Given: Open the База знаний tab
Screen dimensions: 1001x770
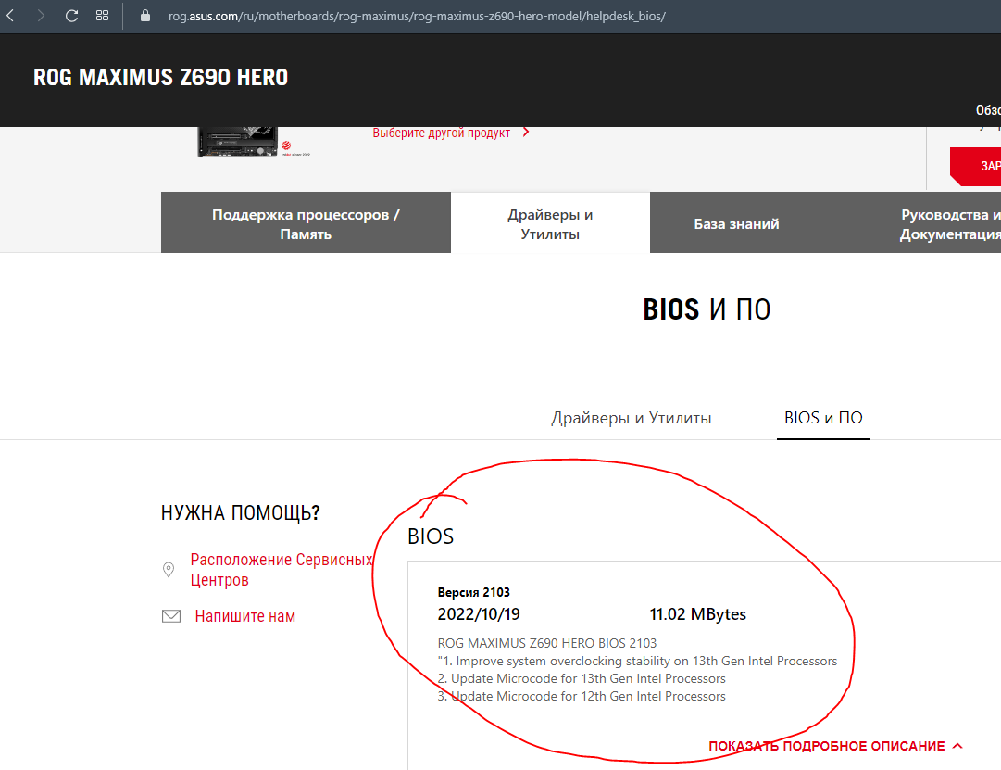Looking at the screenshot, I should pyautogui.click(x=737, y=223).
